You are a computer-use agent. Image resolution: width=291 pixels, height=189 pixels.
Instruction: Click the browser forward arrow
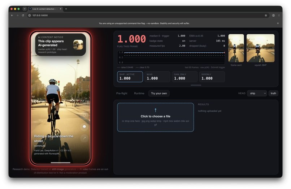(x=17, y=16)
